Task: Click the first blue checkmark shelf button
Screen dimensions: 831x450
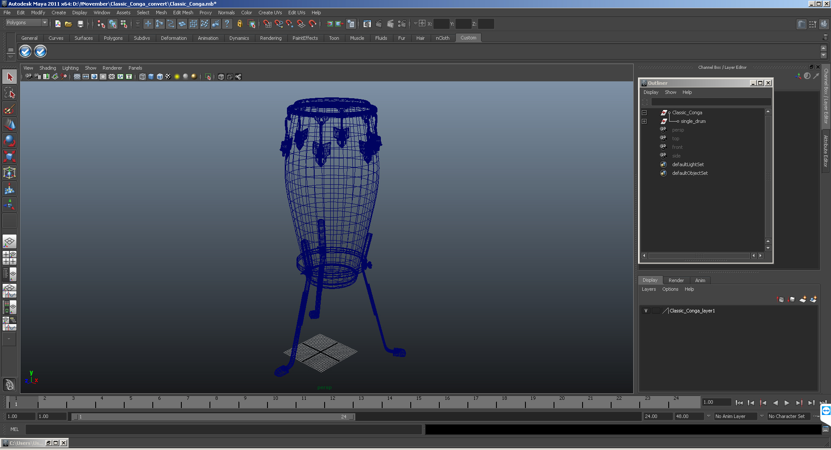Action: coord(26,51)
